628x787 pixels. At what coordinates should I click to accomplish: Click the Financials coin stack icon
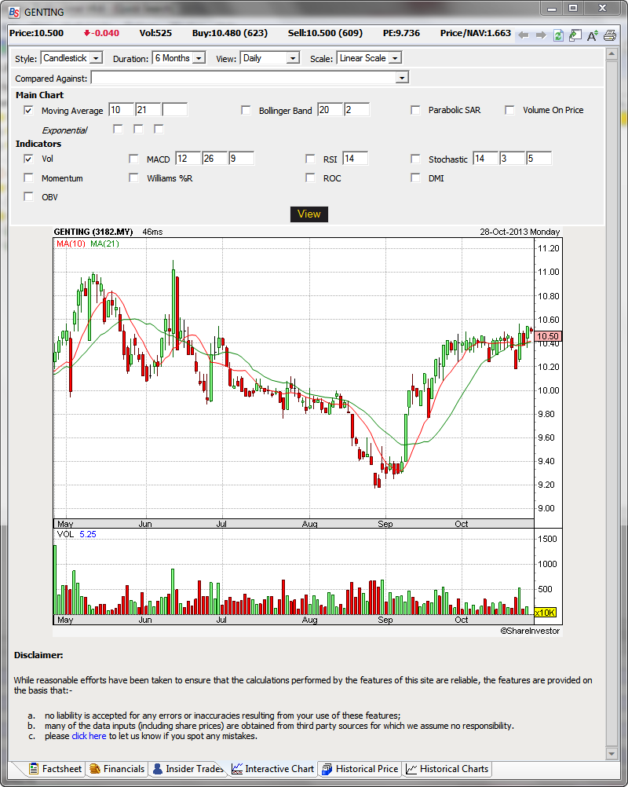[95, 768]
